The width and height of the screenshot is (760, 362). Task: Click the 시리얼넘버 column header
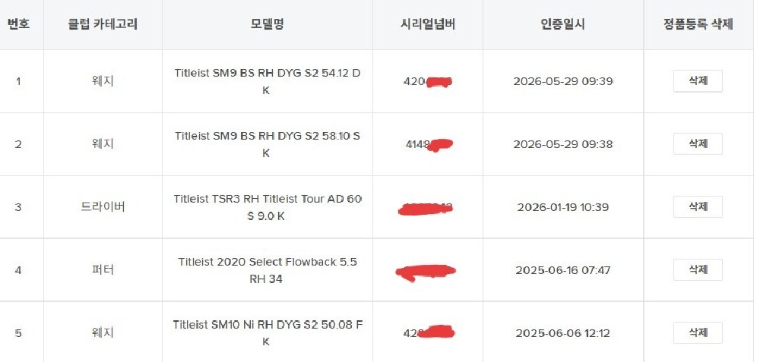427,24
